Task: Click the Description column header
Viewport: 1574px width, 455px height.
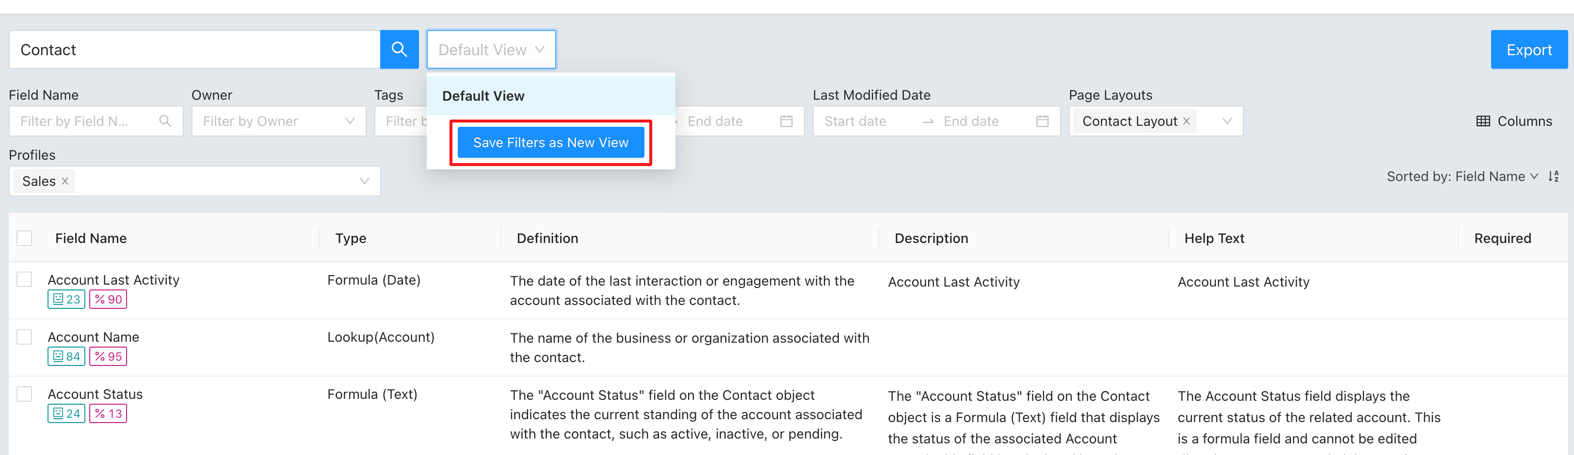Action: pyautogui.click(x=931, y=238)
